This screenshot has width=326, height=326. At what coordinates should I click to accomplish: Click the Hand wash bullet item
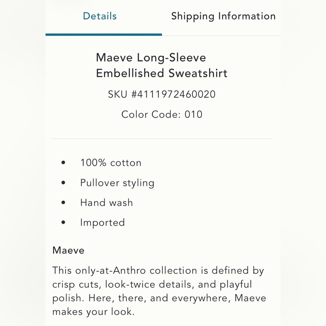107,202
